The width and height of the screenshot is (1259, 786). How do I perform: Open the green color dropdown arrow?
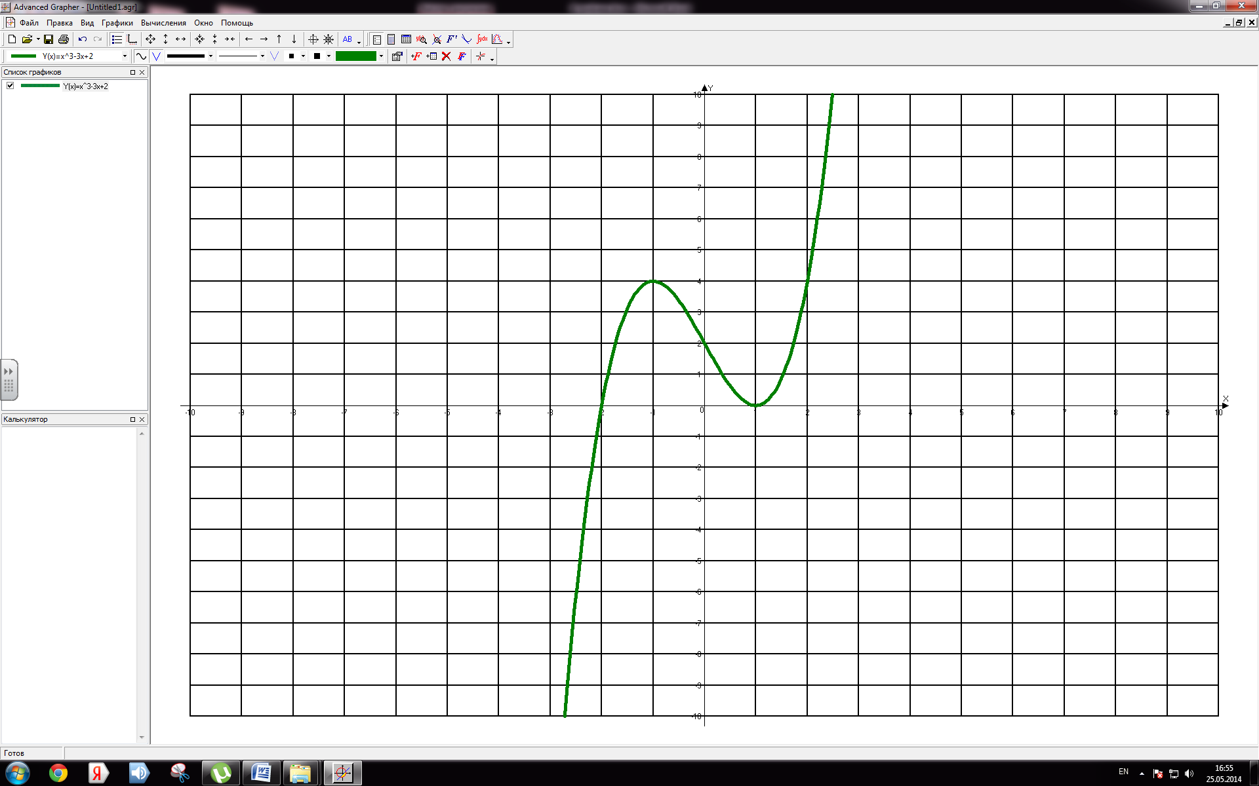coord(381,56)
